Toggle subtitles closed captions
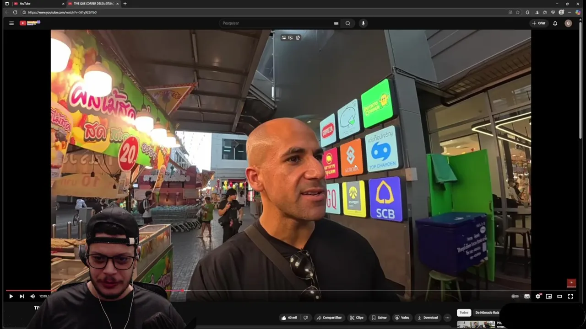Screen dimensions: 586x329 pyautogui.click(x=527, y=296)
